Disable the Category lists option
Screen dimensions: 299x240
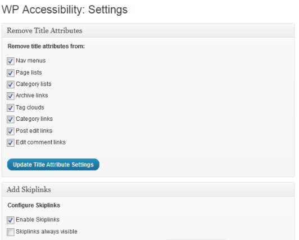coord(11,84)
